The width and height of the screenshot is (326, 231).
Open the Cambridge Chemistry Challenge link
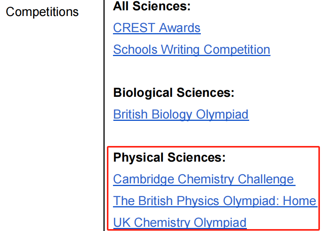point(204,179)
